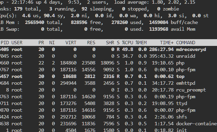Viewport: 217px width, 132px height.
Task: Select the 184860 VIRT value for php
Action: 68,63
